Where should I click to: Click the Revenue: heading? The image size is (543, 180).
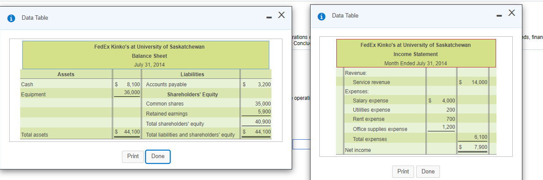[x=356, y=73]
